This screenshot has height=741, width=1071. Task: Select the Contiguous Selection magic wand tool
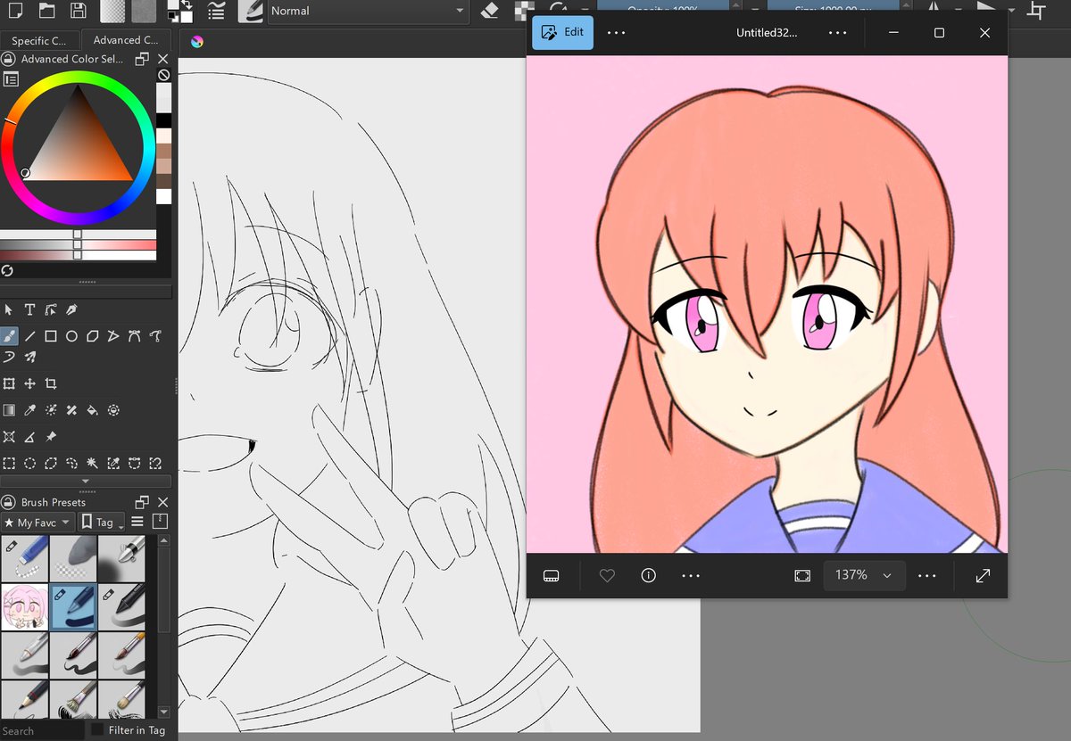93,464
